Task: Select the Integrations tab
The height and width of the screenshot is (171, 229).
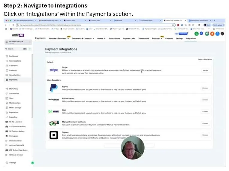Action: (x=191, y=38)
